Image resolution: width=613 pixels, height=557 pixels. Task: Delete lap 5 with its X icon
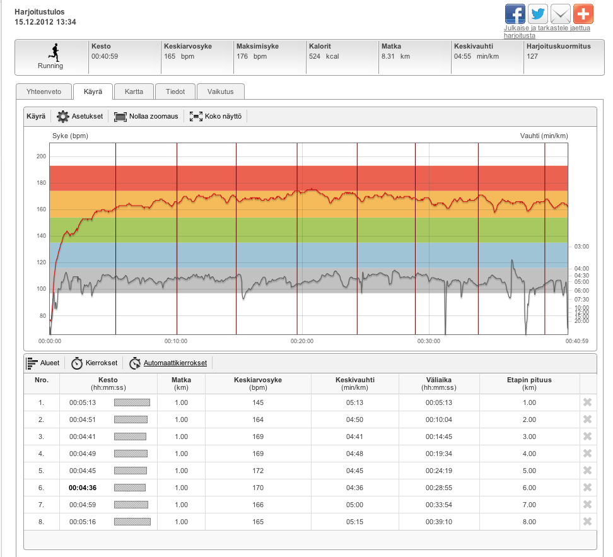coord(587,470)
